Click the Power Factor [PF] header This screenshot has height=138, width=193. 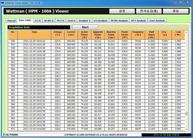125,35
